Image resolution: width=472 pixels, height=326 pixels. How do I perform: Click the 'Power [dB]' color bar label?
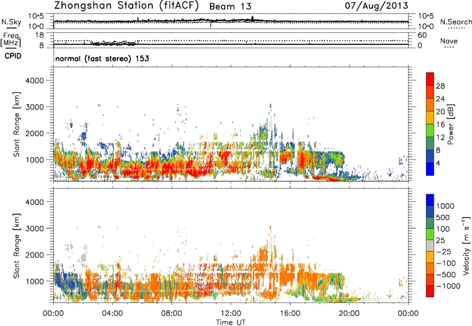pyautogui.click(x=450, y=124)
